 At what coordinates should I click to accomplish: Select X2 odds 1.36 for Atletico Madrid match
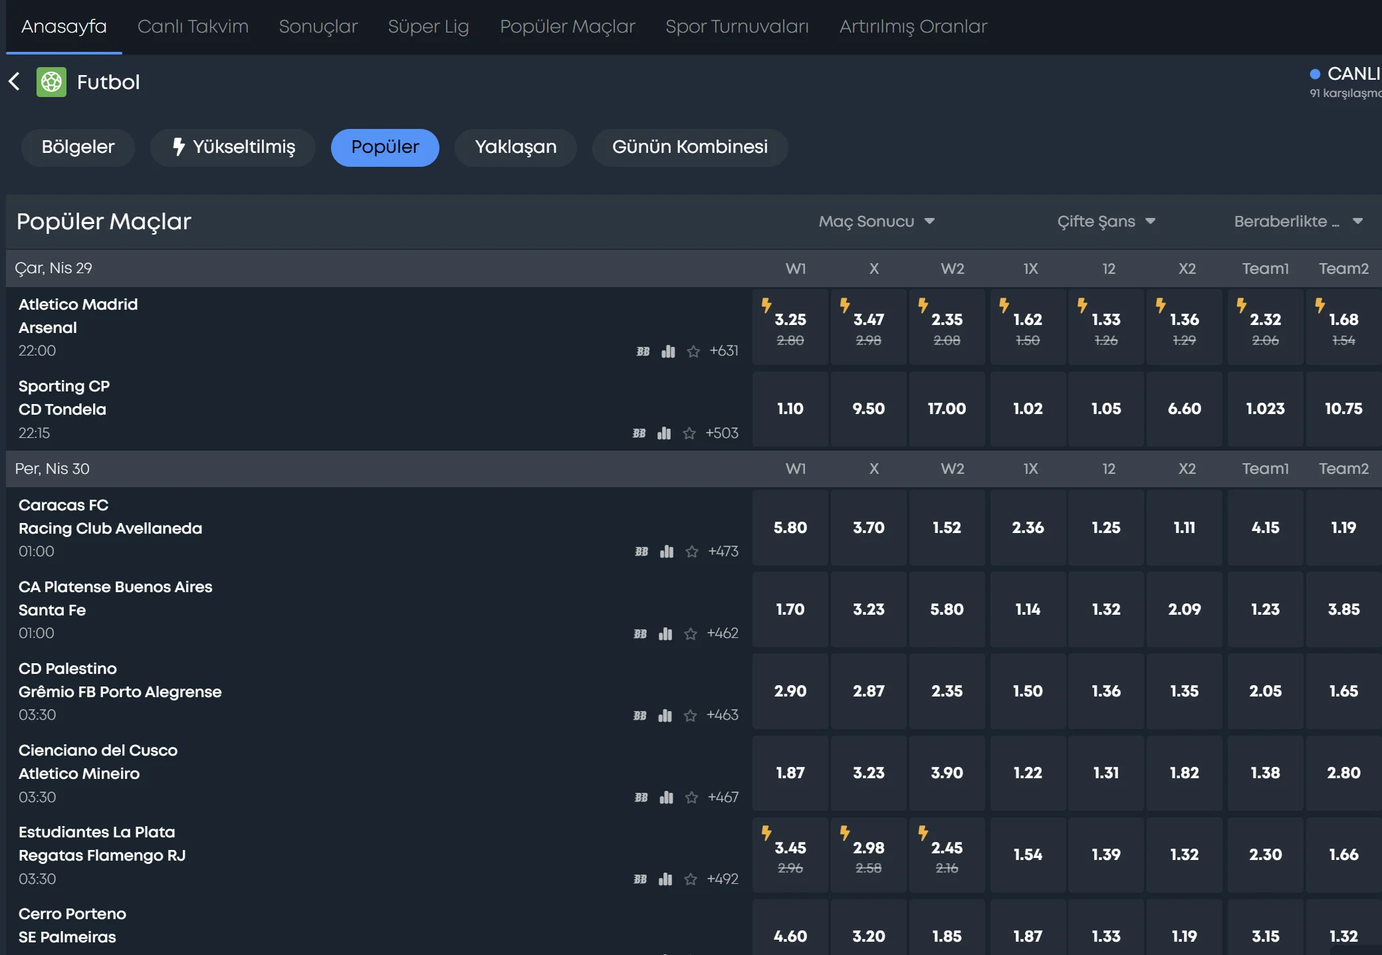click(1185, 327)
